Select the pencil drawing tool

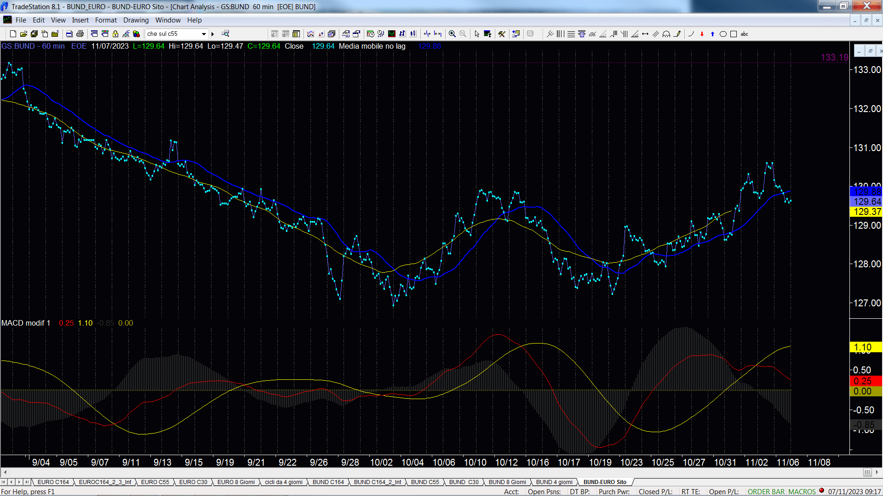point(677,34)
